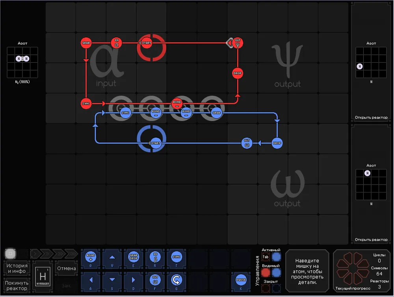The width and height of the screenshot is (394, 297).
Task: Select the red IN alpha instruction
Action: [x=116, y=43]
